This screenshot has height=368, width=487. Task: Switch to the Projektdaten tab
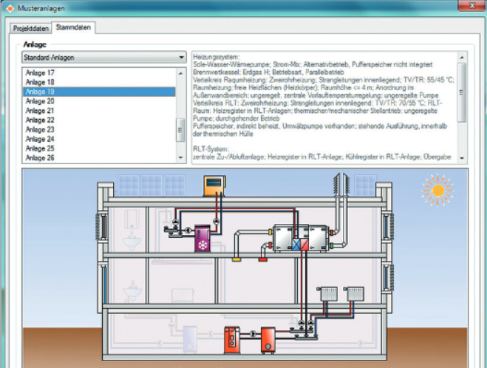click(x=30, y=29)
